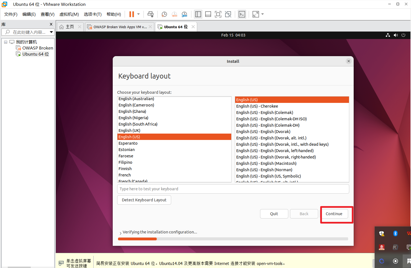Close the OWASP Broken Web Apps tab

coord(150,27)
